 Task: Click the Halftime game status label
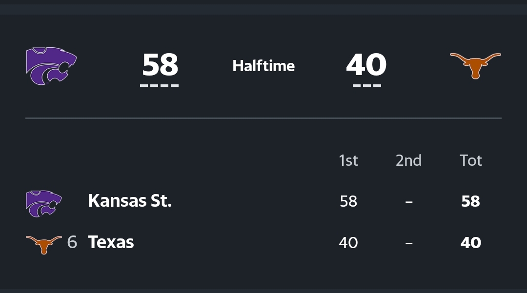pos(263,66)
